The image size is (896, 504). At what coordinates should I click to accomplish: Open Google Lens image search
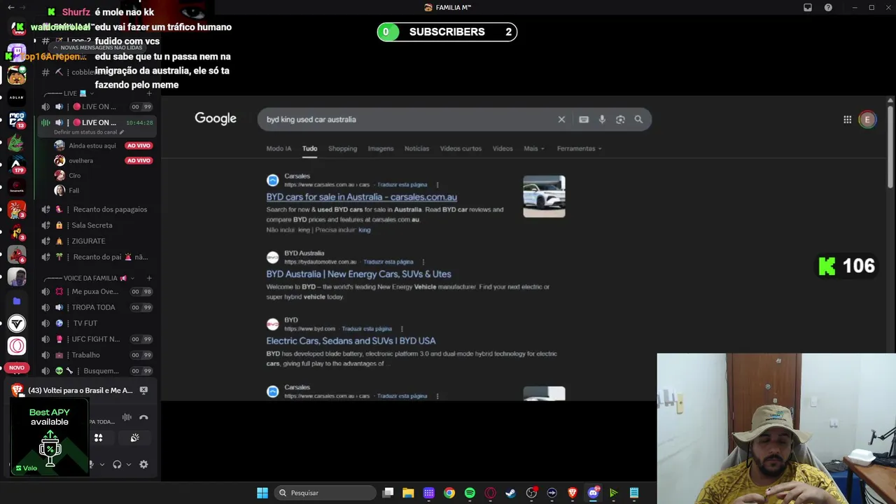[620, 120]
